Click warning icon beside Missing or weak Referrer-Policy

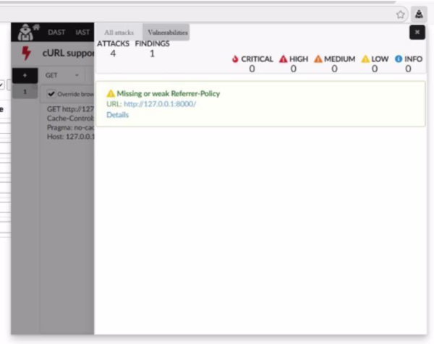coord(111,93)
